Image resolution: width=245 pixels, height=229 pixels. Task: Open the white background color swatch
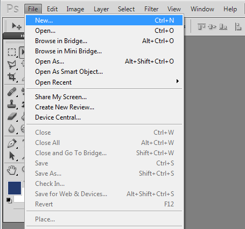19,199
